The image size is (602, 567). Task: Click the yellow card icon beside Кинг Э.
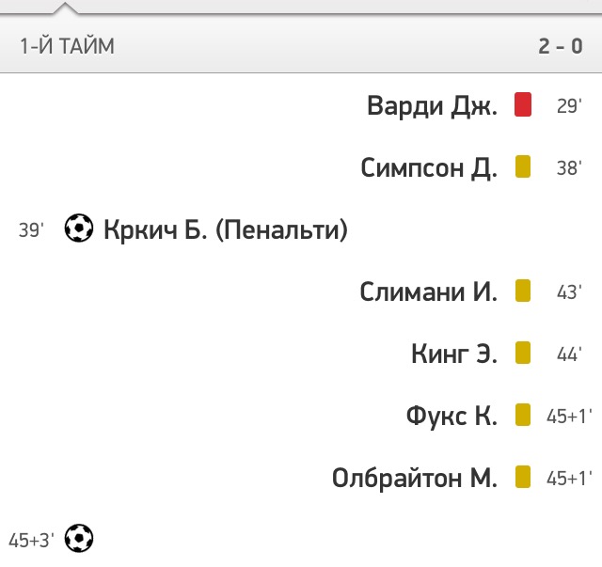coord(523,353)
